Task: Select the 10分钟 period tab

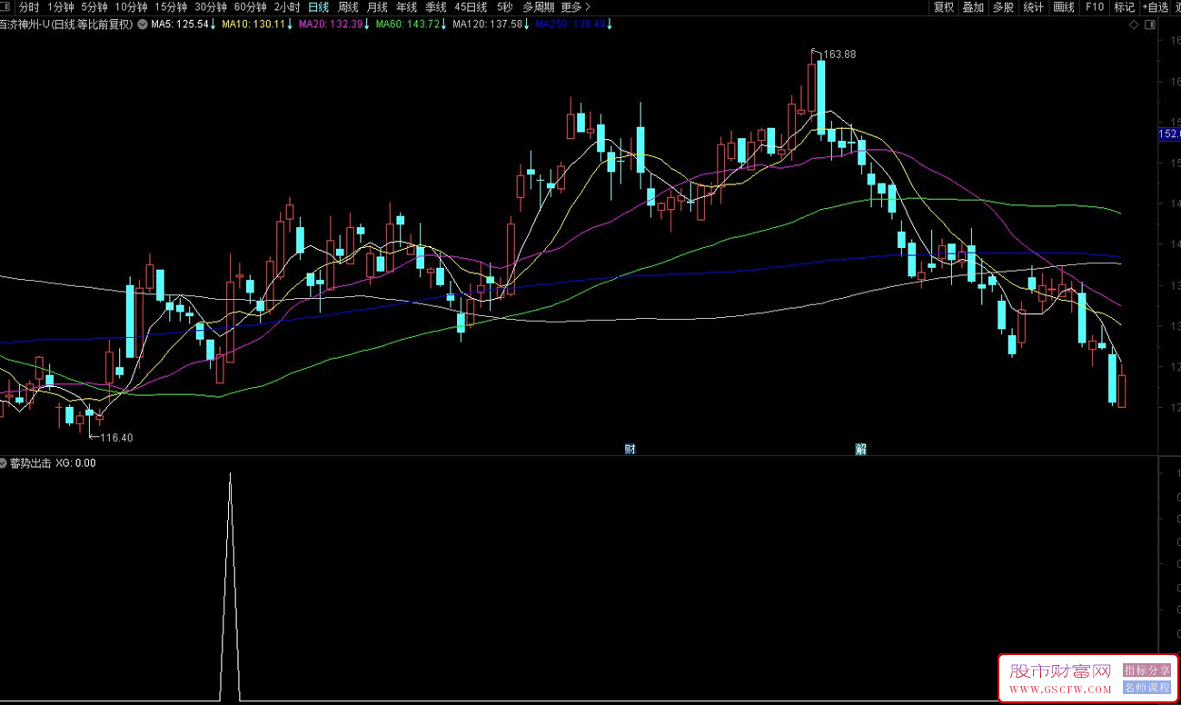Action: point(131,7)
